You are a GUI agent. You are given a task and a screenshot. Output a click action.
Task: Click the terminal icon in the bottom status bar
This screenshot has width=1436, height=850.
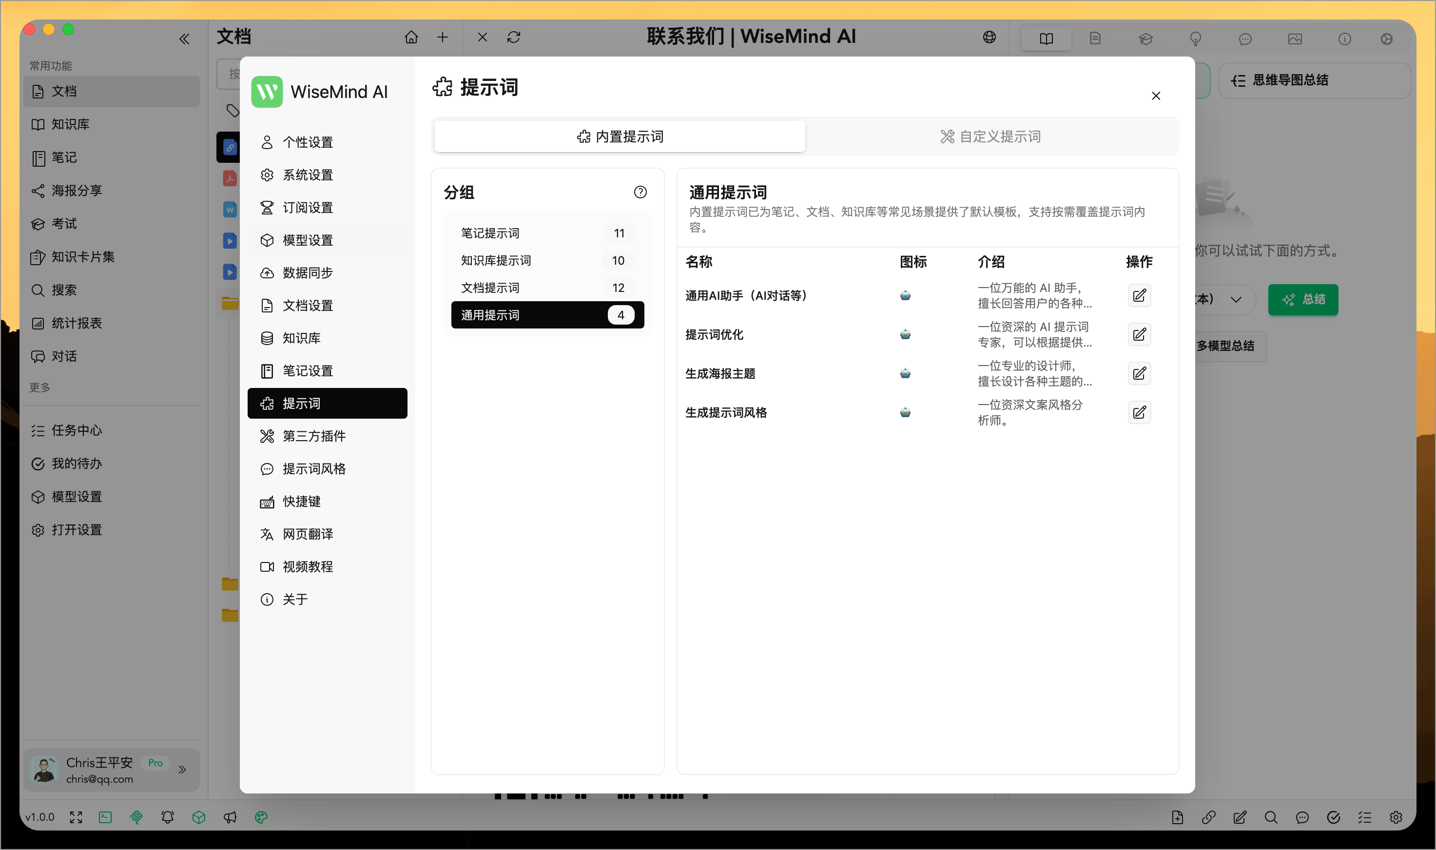[x=105, y=817]
